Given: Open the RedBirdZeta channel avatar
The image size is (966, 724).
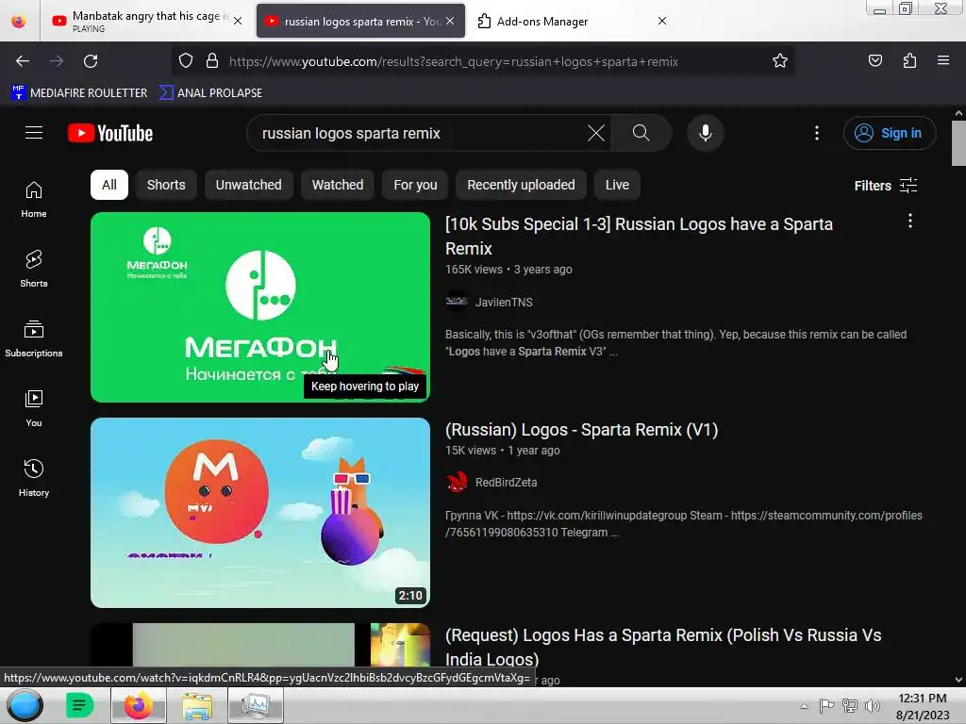Looking at the screenshot, I should [x=457, y=482].
